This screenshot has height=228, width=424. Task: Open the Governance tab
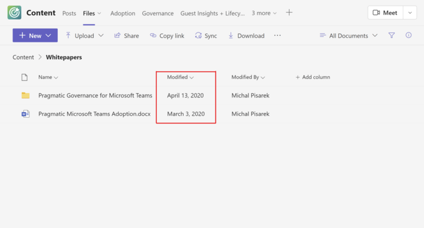[158, 13]
